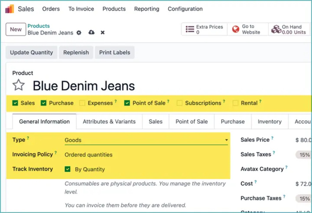Image resolution: width=312 pixels, height=213 pixels.
Task: Enable the Subscriptions checkbox
Action: tap(179, 103)
